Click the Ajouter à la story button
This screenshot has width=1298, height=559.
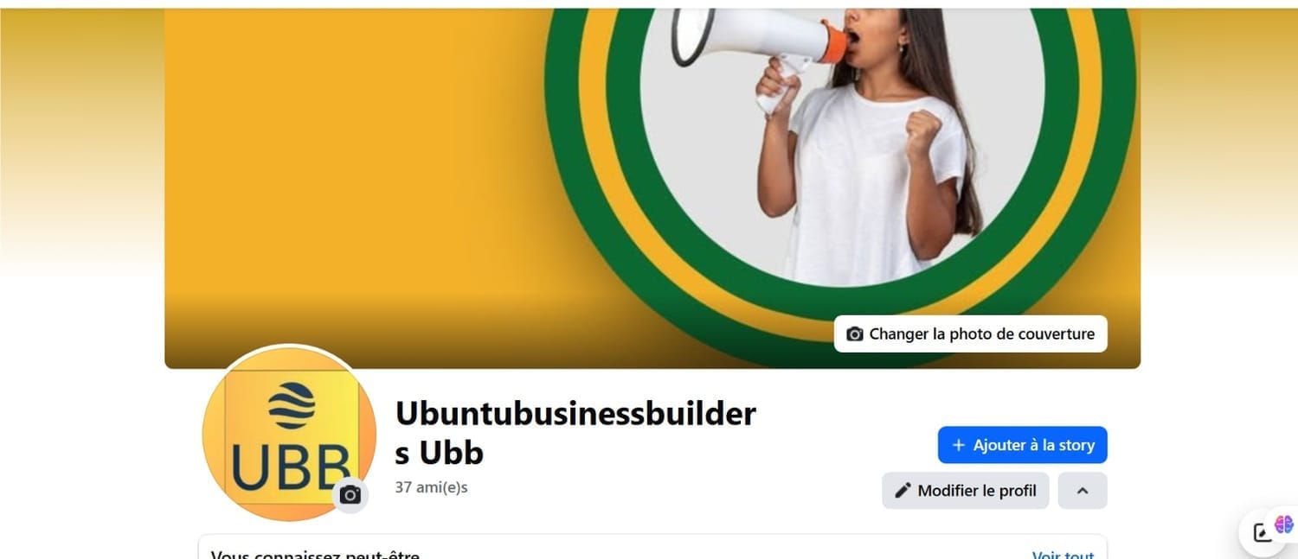coord(1023,445)
